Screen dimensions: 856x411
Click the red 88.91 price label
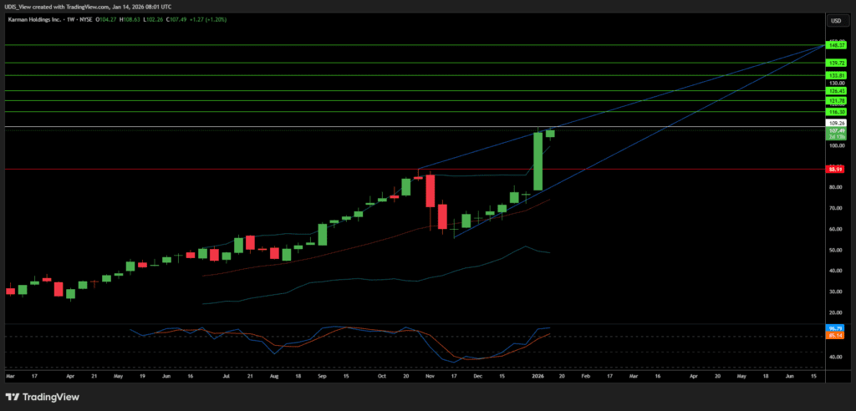point(834,169)
